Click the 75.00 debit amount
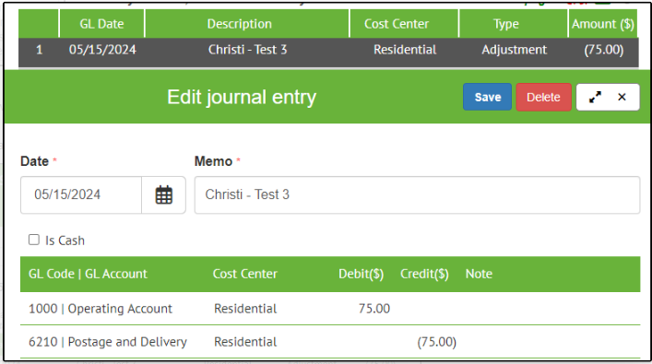This screenshot has width=652, height=364. click(x=374, y=309)
